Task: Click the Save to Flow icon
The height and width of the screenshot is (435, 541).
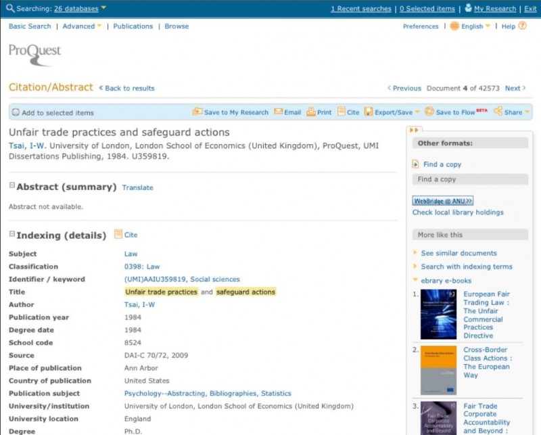Action: [x=429, y=112]
